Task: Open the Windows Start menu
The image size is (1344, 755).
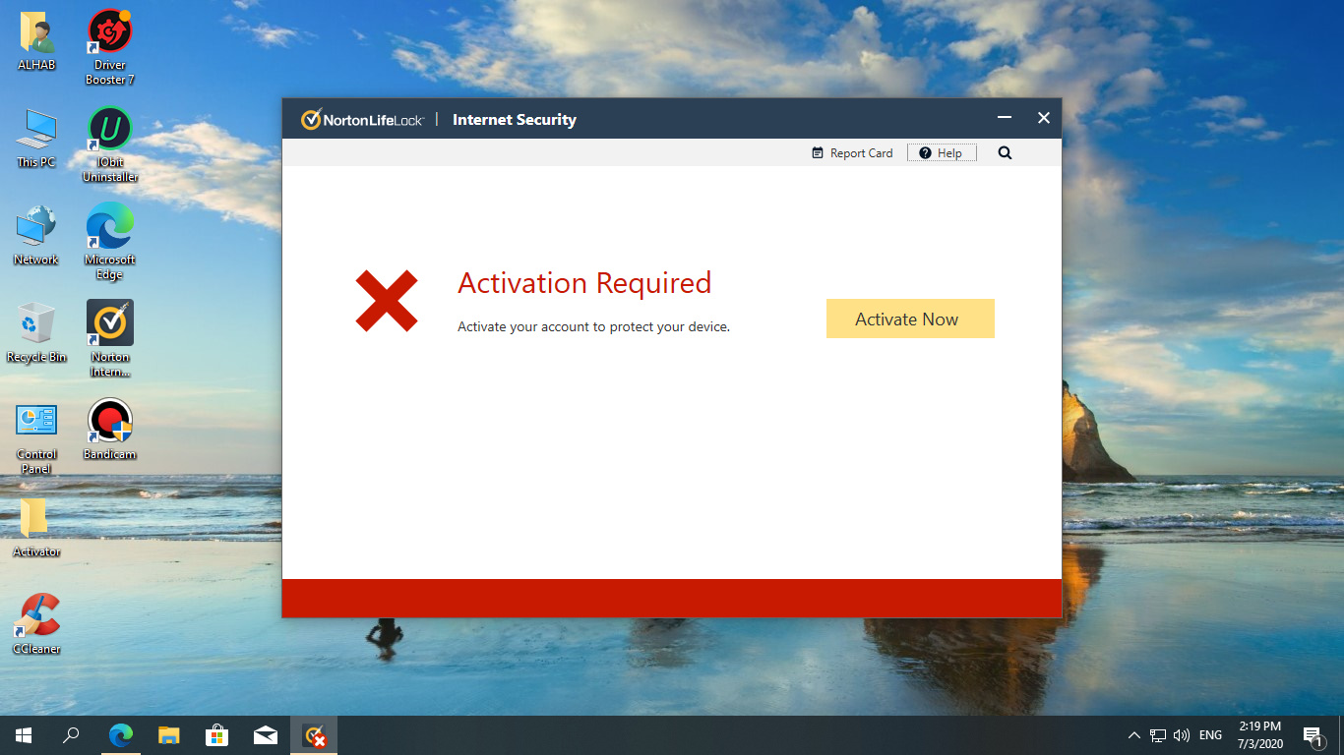Action: [x=24, y=735]
